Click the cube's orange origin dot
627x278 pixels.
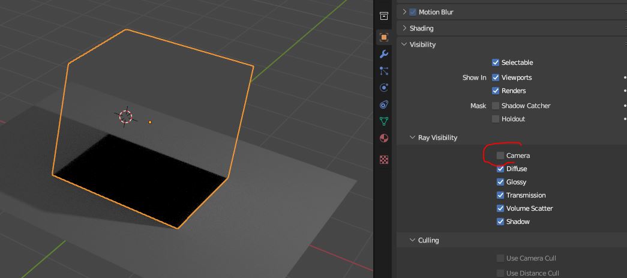pos(150,122)
